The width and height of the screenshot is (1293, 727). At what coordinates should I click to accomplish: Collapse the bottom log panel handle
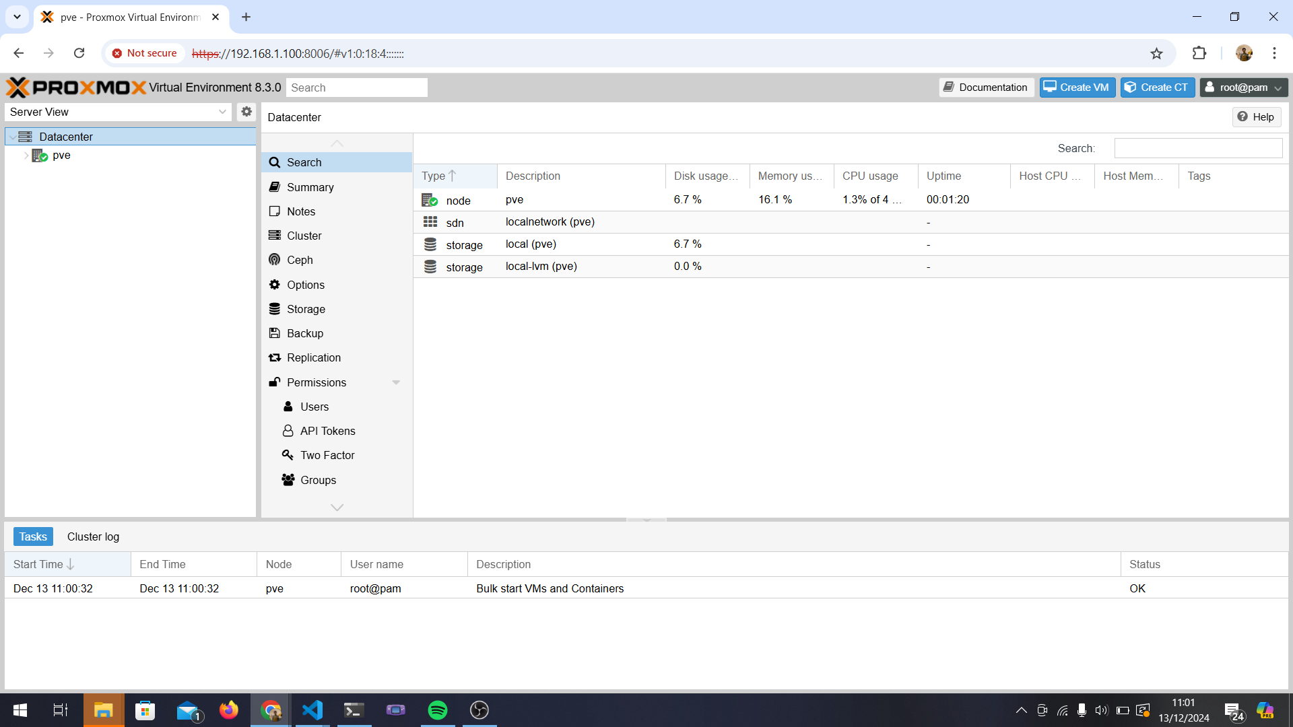coord(646,520)
